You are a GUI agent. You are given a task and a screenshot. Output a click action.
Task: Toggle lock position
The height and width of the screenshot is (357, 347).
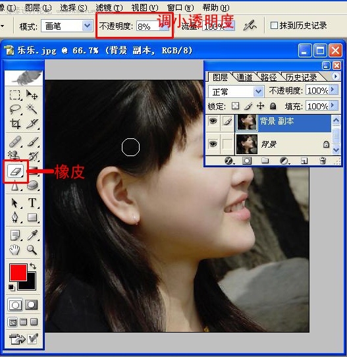coord(261,106)
